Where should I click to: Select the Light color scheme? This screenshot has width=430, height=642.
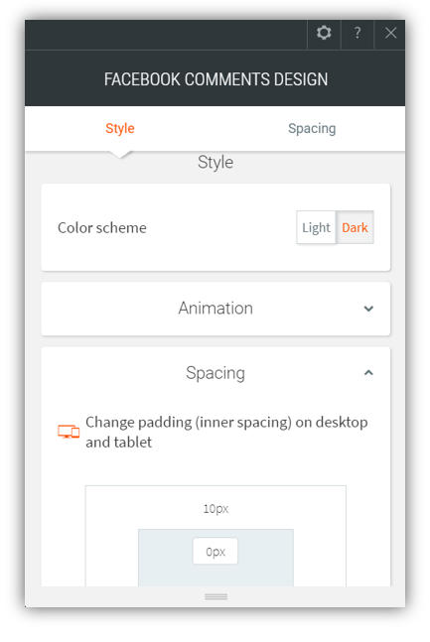(316, 227)
